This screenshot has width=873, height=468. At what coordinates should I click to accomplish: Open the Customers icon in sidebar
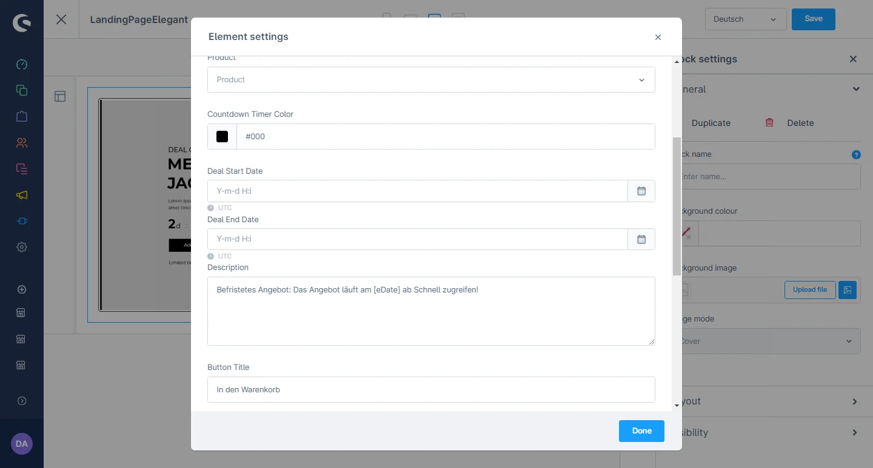click(22, 143)
